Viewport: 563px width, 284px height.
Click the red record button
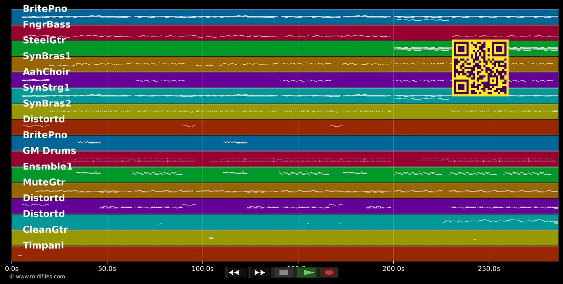pos(329,272)
